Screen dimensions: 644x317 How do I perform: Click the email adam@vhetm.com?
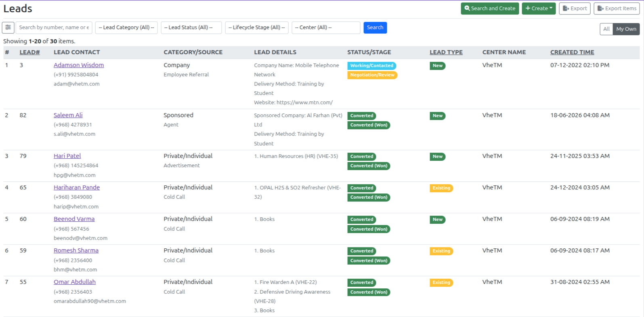[77, 84]
